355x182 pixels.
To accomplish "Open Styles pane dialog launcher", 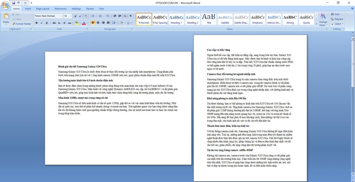I will [x=327, y=29].
